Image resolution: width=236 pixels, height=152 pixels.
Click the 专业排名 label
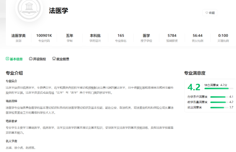tap(121, 41)
